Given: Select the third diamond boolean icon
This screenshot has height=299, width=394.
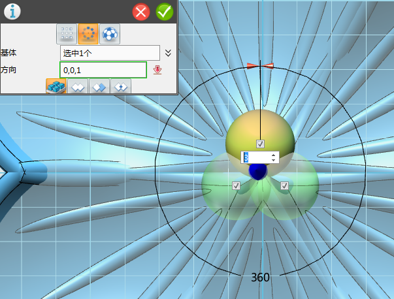Looking at the screenshot, I should [99, 86].
